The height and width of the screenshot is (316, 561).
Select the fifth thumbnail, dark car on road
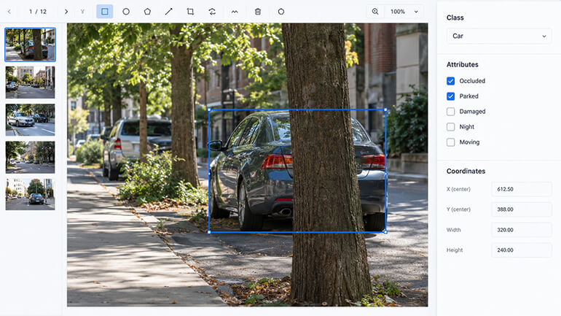31,194
